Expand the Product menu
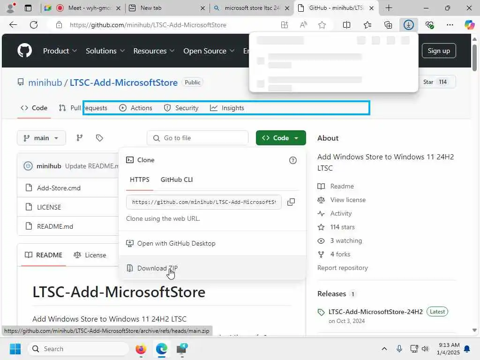This screenshot has width=480, height=360. [x=60, y=51]
